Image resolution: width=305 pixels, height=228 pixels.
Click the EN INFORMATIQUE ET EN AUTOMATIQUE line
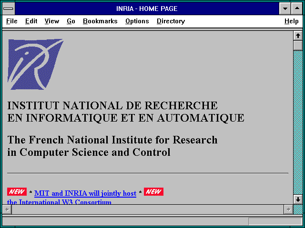pyautogui.click(x=126, y=118)
